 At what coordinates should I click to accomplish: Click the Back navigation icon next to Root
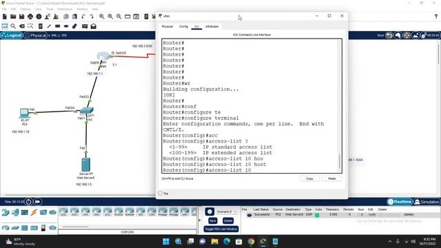(x=389, y=35)
